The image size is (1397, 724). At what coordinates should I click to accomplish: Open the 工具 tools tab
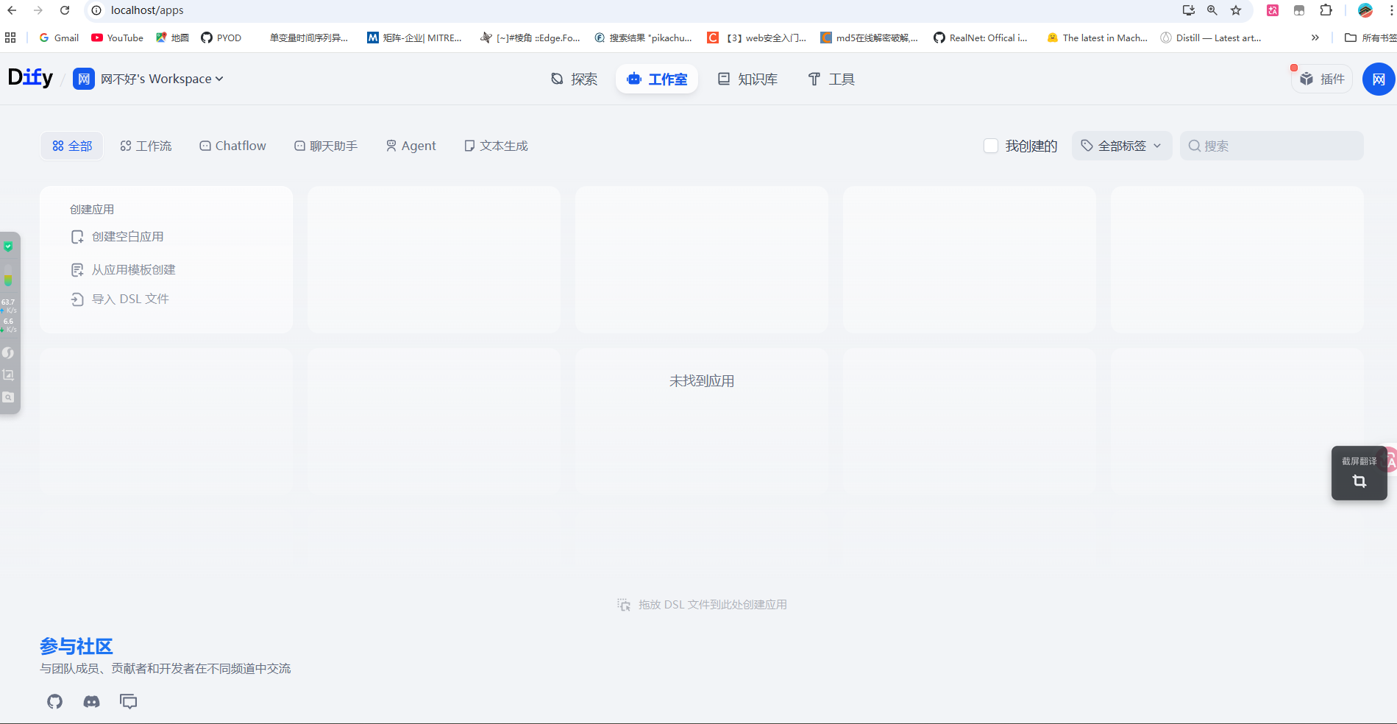click(831, 79)
